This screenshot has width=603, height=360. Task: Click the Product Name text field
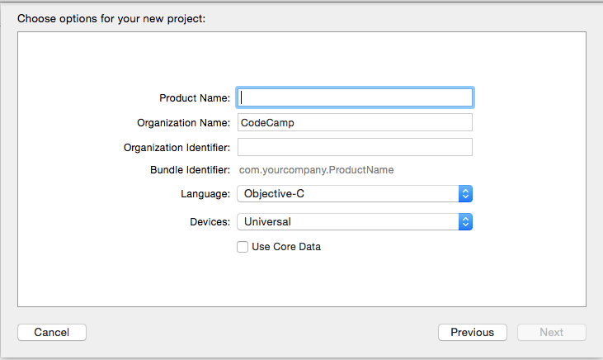[x=355, y=97]
